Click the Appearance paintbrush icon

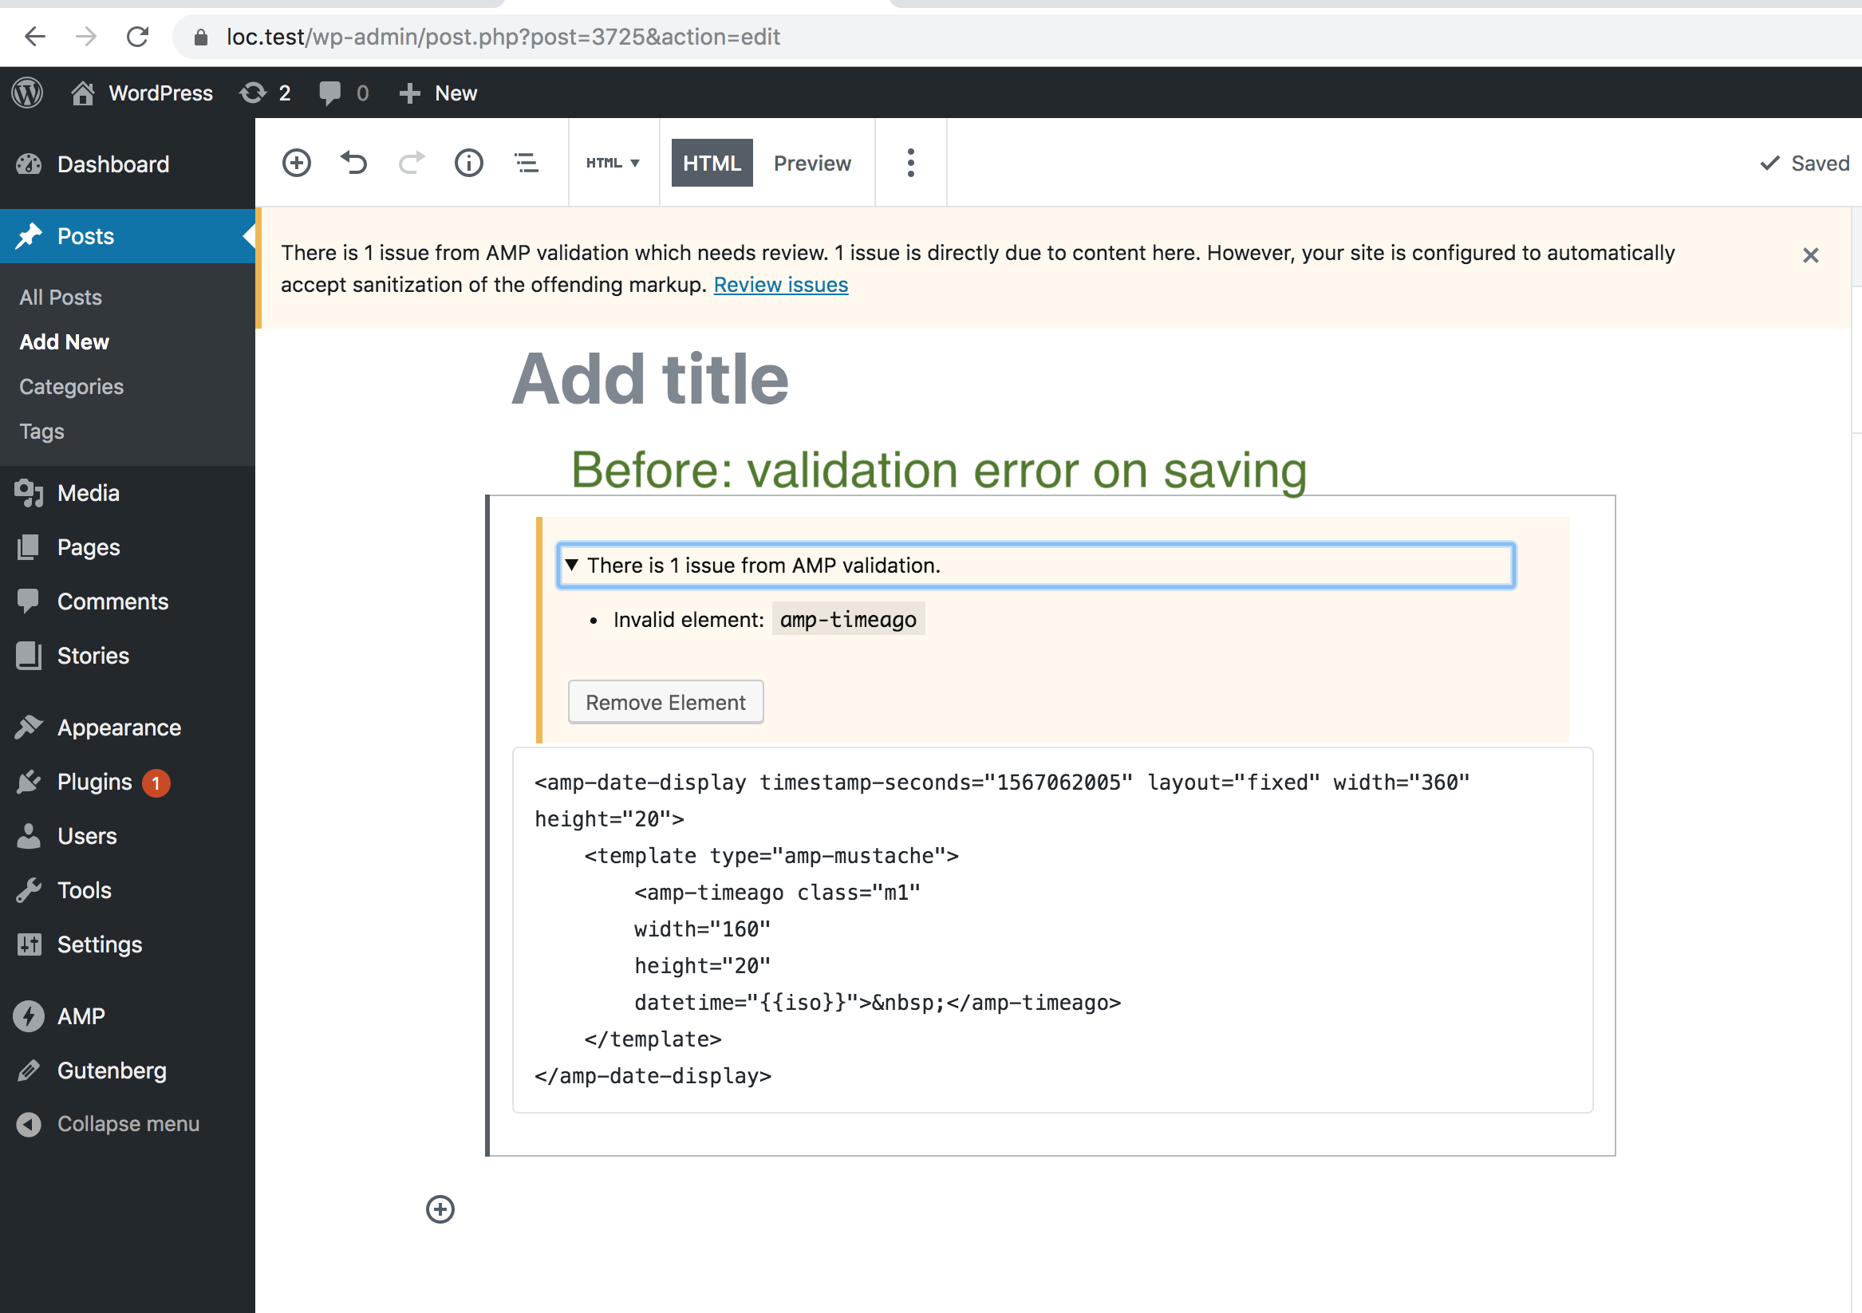coord(29,727)
